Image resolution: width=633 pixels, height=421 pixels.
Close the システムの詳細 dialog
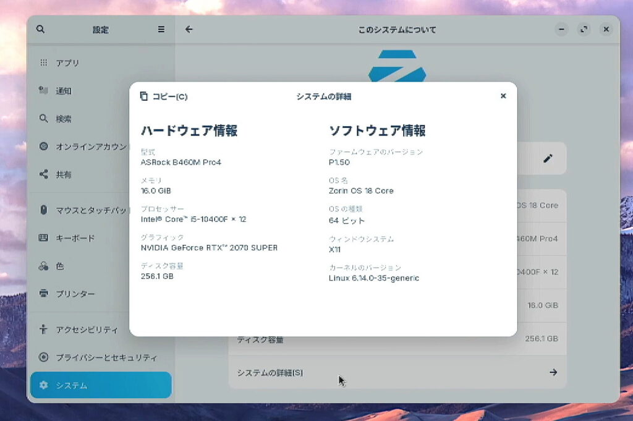tap(503, 96)
